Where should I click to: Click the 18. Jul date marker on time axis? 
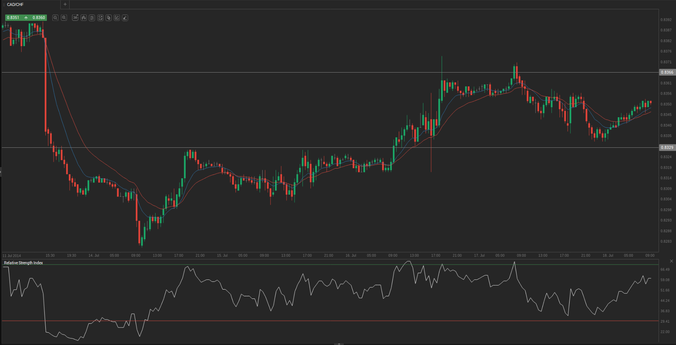(608, 256)
